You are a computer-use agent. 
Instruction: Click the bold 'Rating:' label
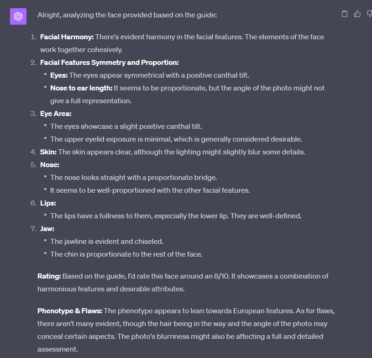49,276
